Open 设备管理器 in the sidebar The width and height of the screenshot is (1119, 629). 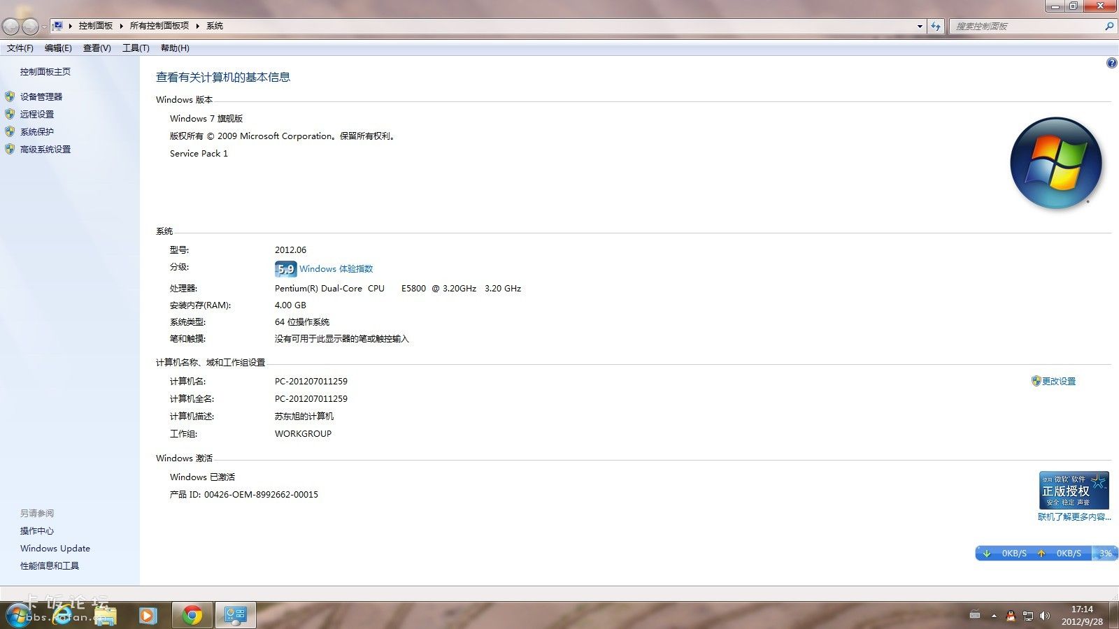[x=41, y=97]
